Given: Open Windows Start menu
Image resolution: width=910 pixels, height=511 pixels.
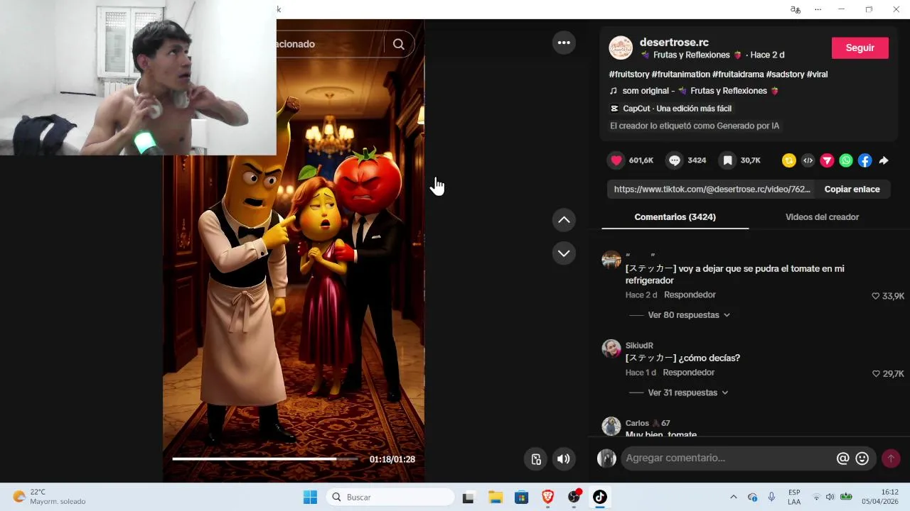Looking at the screenshot, I should [x=310, y=498].
